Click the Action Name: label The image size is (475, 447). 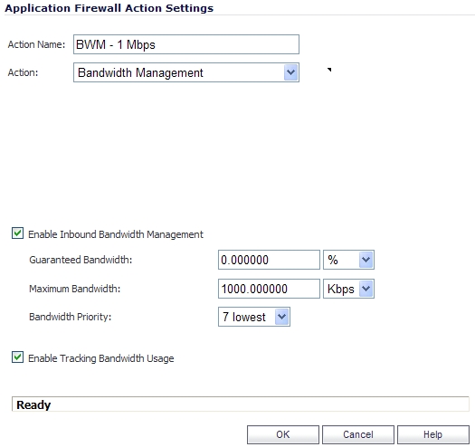click(x=36, y=44)
